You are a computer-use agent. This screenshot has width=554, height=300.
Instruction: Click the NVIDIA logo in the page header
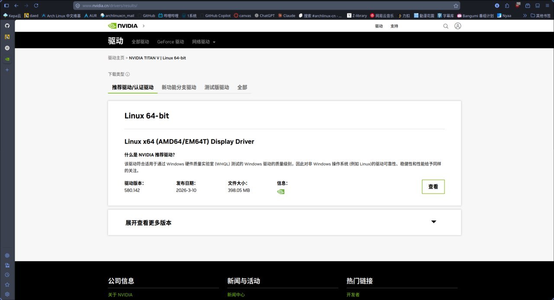click(x=122, y=26)
